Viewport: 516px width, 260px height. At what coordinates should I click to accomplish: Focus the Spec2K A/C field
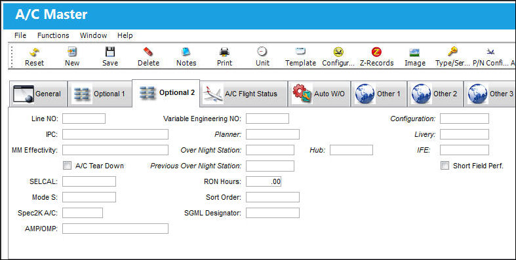coord(83,213)
